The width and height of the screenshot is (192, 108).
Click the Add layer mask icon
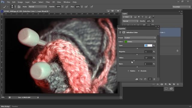click(x=162, y=84)
